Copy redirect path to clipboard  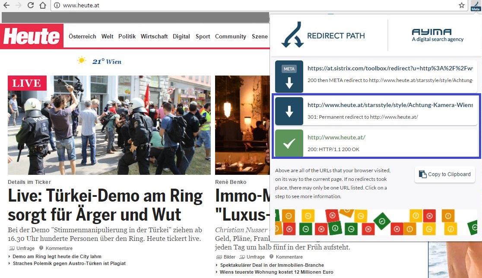pos(444,174)
